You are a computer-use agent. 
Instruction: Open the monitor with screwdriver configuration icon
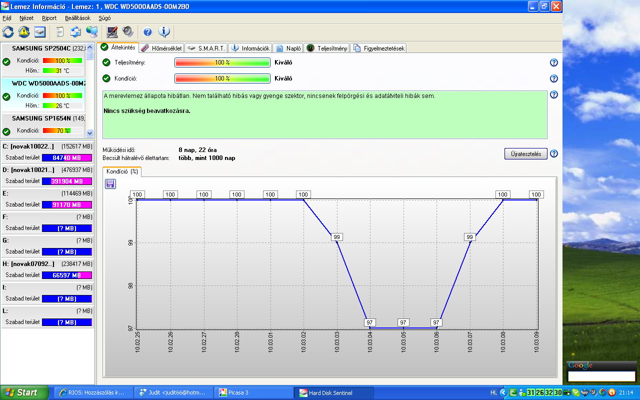(112, 32)
